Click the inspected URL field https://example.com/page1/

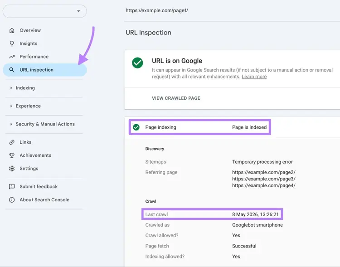click(157, 10)
